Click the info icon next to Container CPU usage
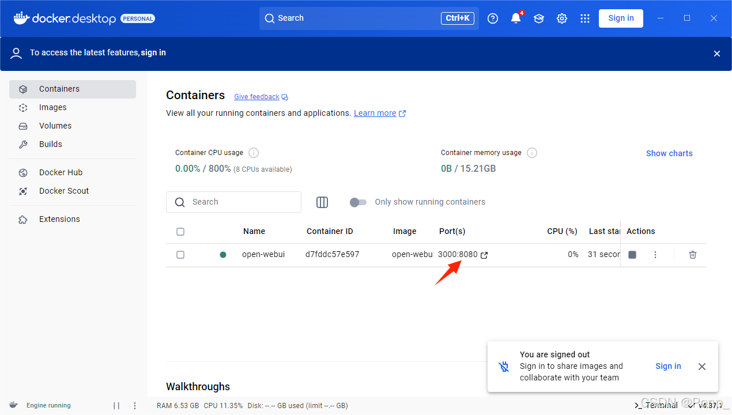The height and width of the screenshot is (415, 732). (x=254, y=153)
